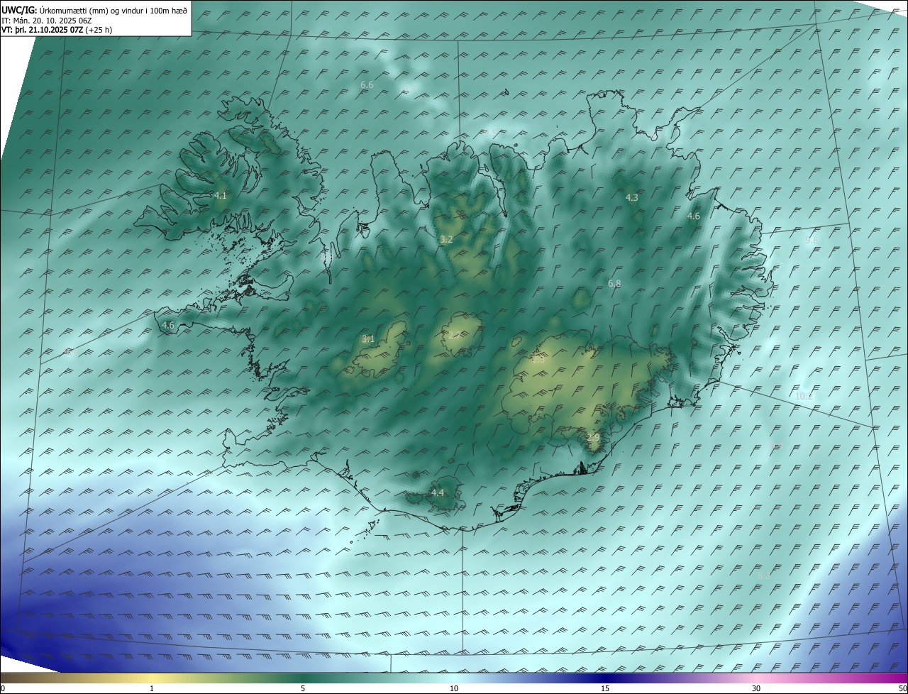Screen dimensions: 908x694
Task: Click the 4.3 value label
Action: 632,198
